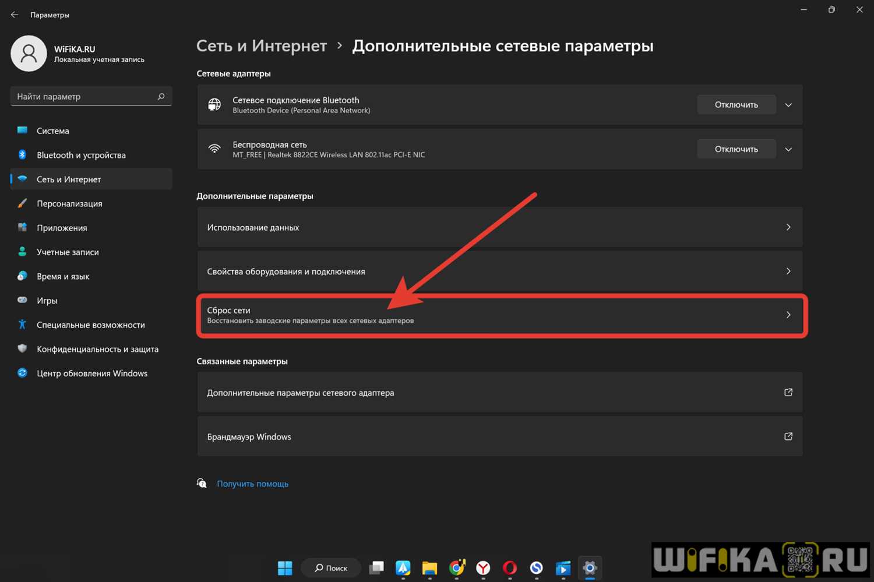Click the Bluetooth icon in sidebar
The image size is (874, 582).
(x=22, y=154)
